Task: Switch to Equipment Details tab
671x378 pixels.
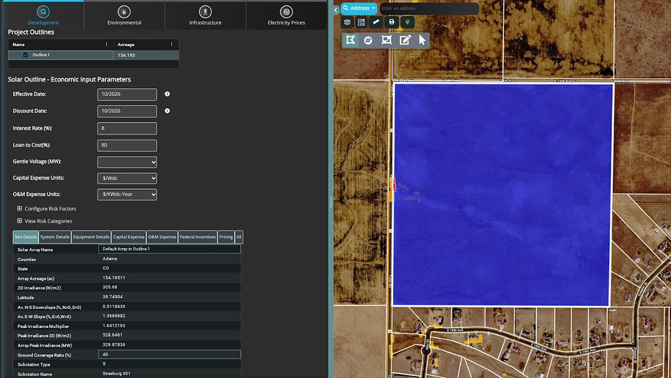Action: coord(91,237)
